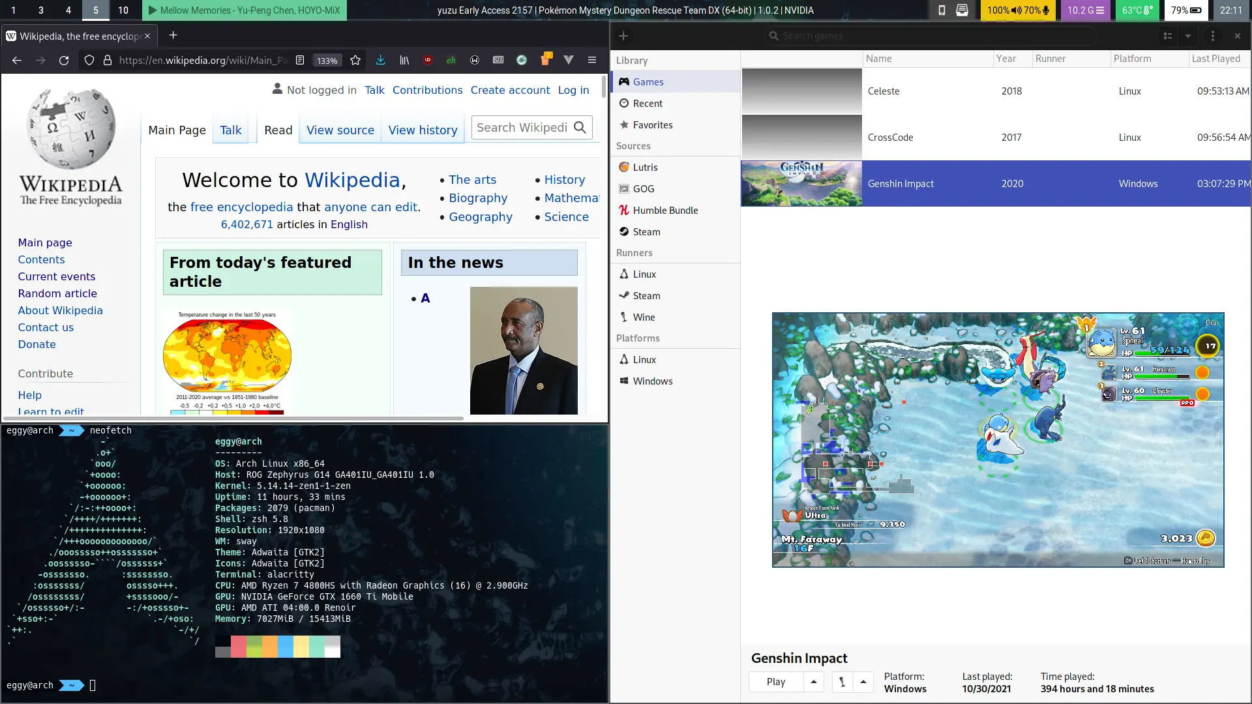1252x704 pixels.
Task: Click the Play button for Genshin Impact
Action: click(775, 681)
